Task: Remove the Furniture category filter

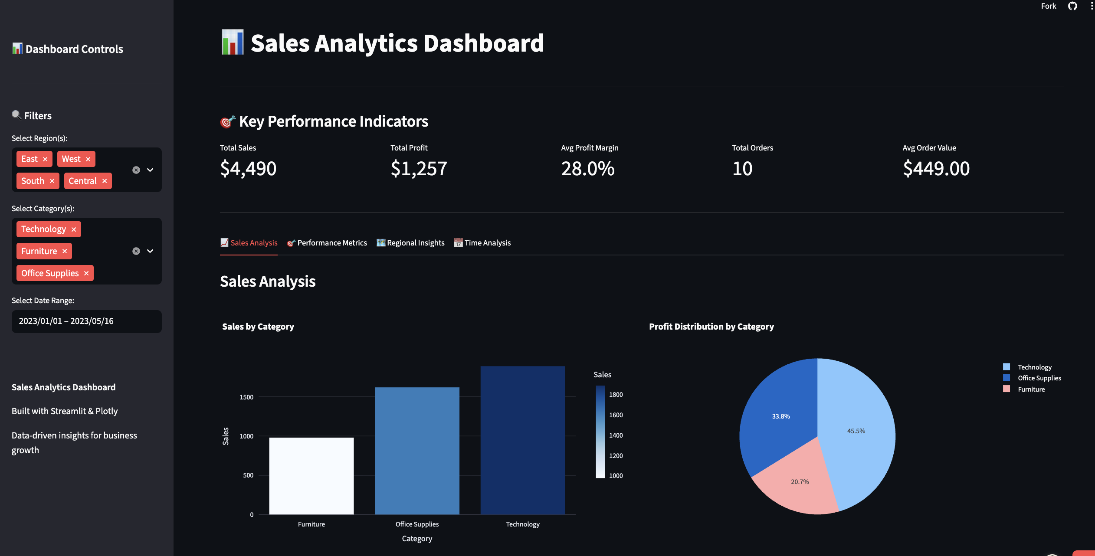Action: (x=64, y=251)
